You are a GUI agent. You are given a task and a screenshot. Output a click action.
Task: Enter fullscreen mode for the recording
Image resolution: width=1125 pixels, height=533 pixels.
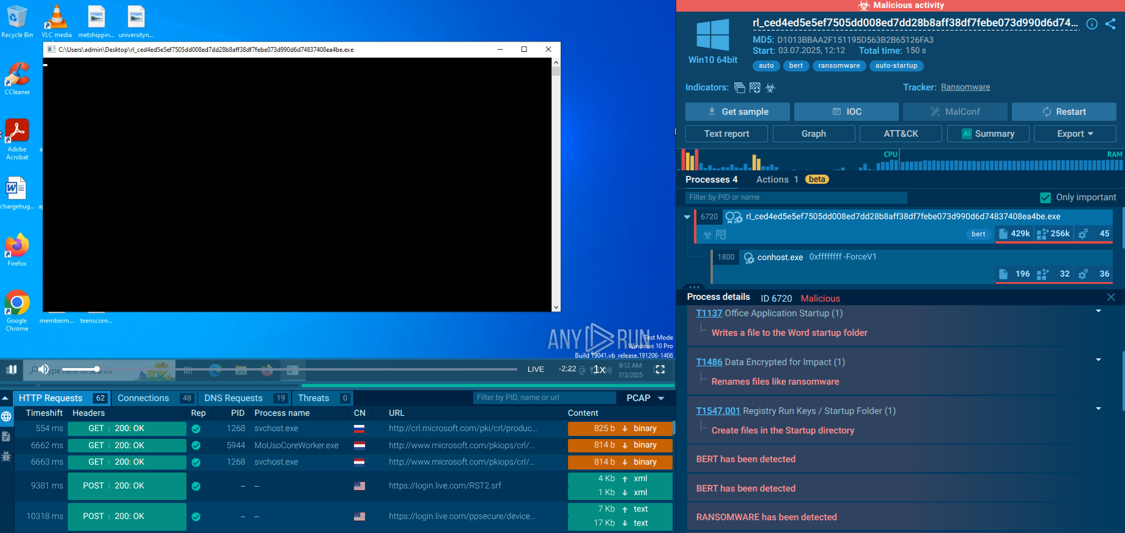point(660,369)
